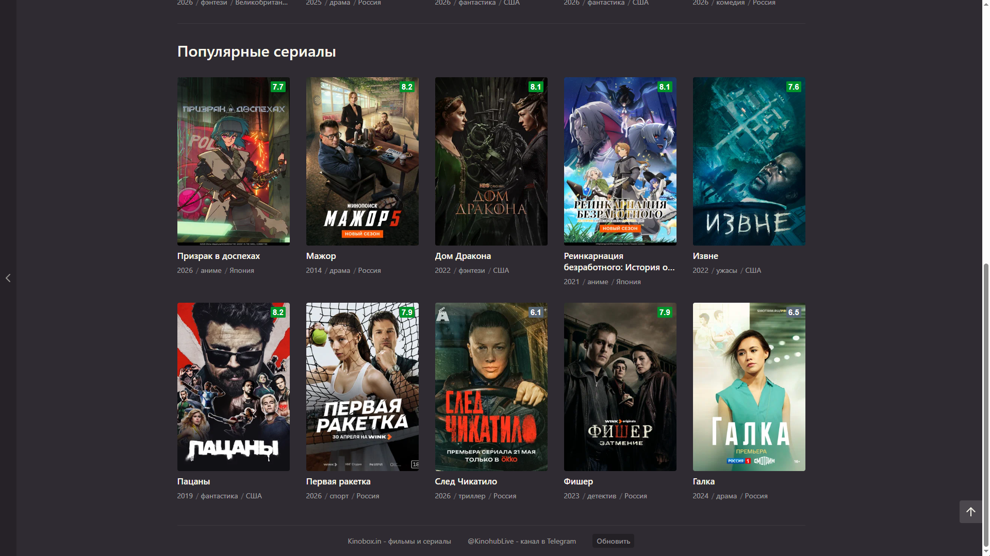Screen dimensions: 990x556
Task: Click the 7.9 rating on Первая ракетка
Action: pos(407,312)
